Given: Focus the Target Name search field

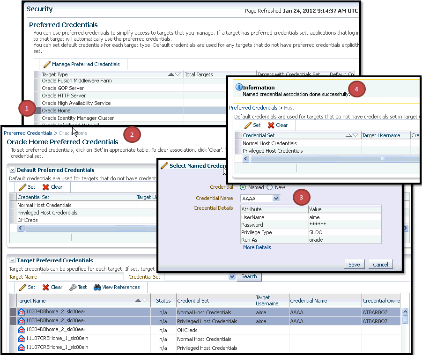Looking at the screenshot, I should pos(82,277).
